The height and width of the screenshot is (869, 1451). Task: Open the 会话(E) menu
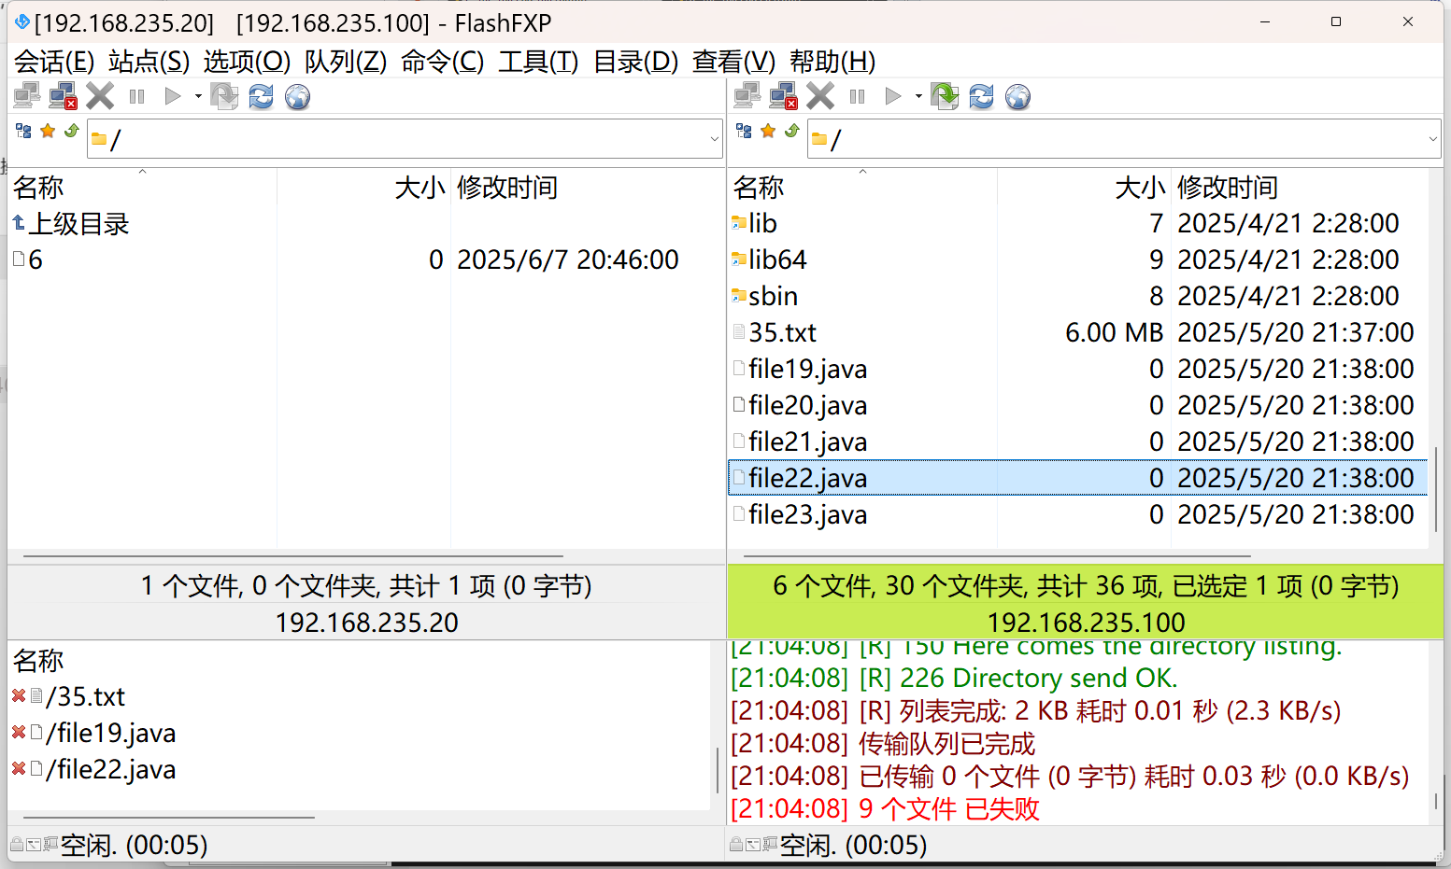point(54,62)
